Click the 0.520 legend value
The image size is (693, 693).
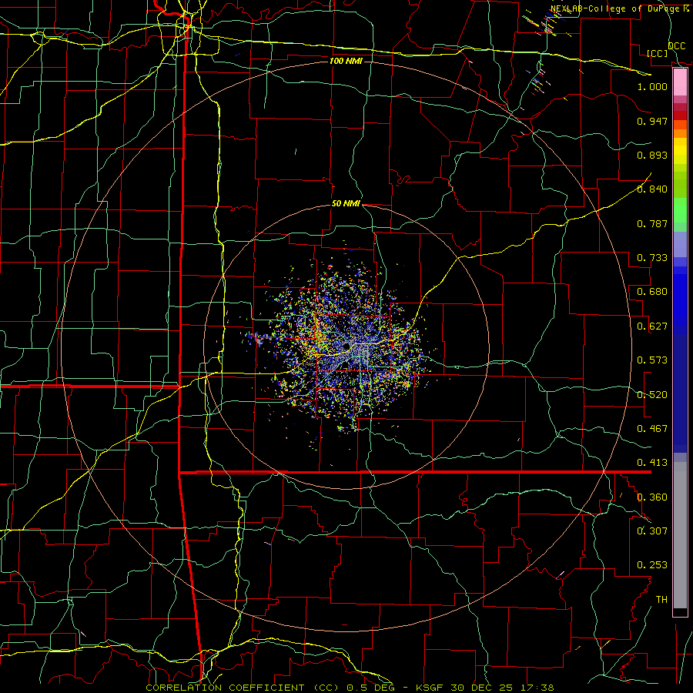click(x=652, y=395)
